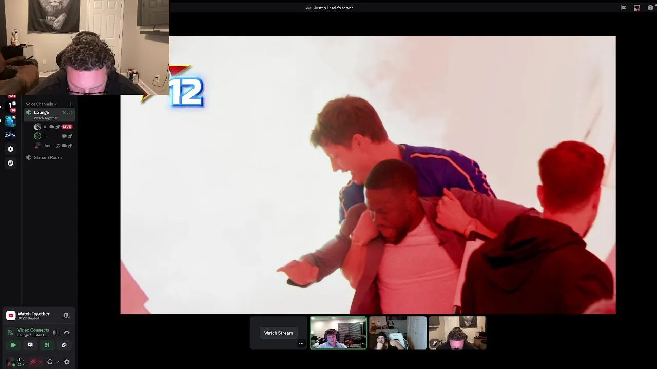
Task: Collapse the Voice Channels category
Action: [42, 104]
